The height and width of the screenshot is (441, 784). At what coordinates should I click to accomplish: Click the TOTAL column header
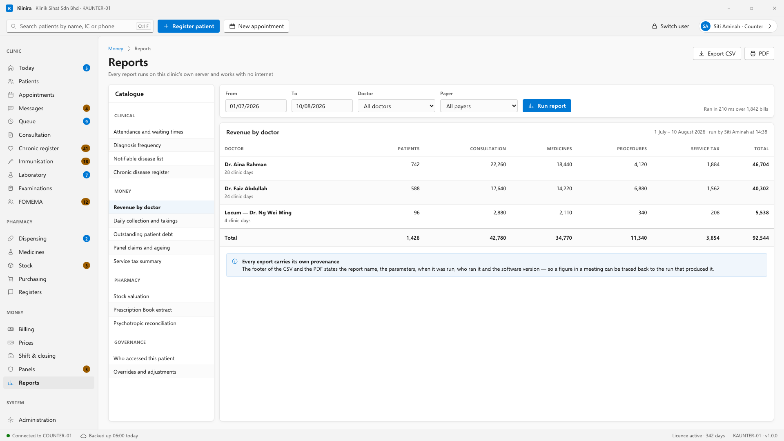[x=761, y=149]
